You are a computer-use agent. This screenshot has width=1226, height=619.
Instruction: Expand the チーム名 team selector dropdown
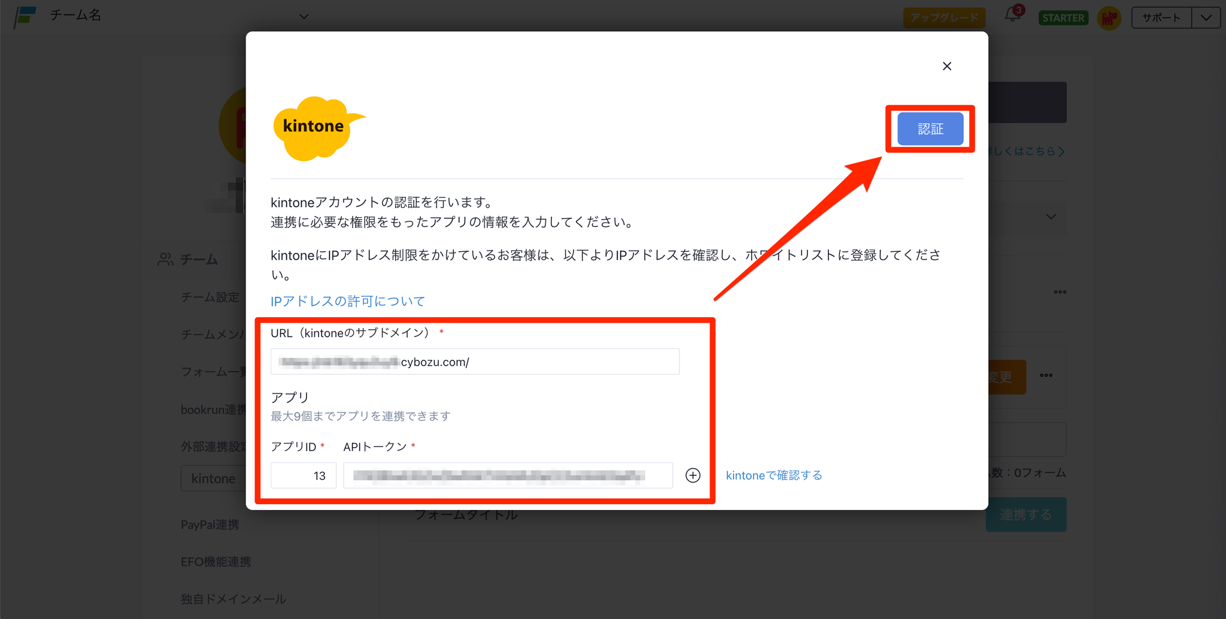point(304,16)
